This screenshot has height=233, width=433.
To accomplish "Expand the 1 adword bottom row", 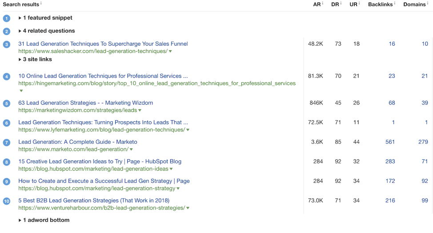I will coord(44,220).
